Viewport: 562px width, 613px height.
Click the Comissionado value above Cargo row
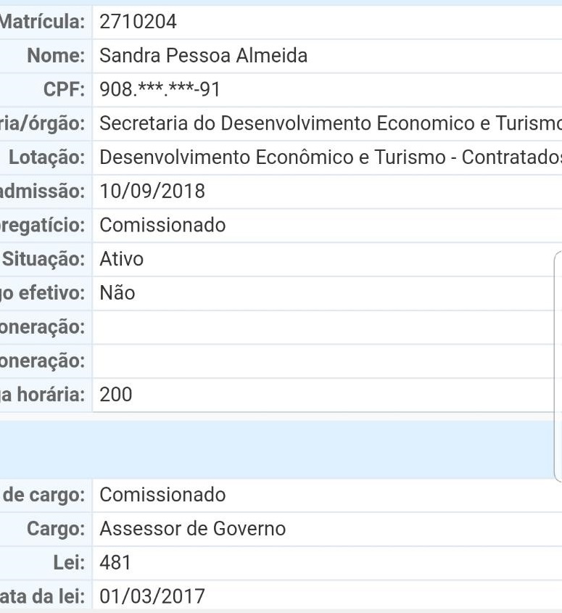[x=162, y=495]
